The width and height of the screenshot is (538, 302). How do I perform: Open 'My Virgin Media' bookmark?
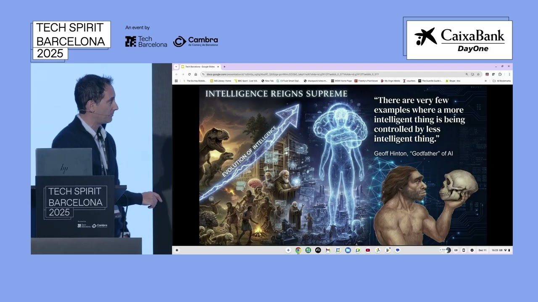pyautogui.click(x=390, y=81)
